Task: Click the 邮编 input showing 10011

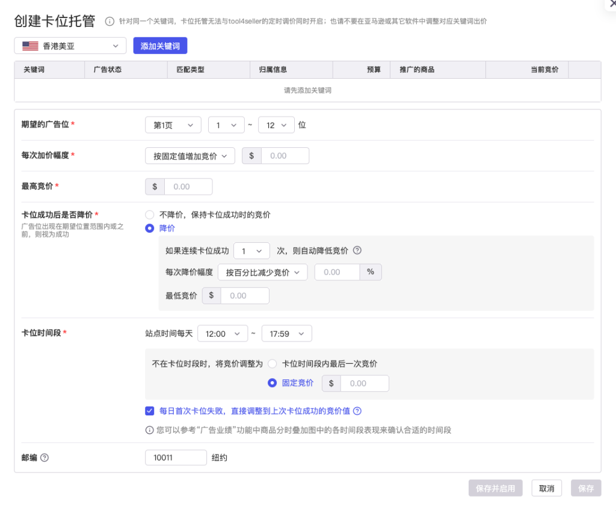Action: tap(176, 457)
